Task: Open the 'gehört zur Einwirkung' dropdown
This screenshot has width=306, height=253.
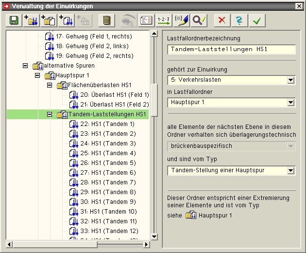Action: [290, 80]
